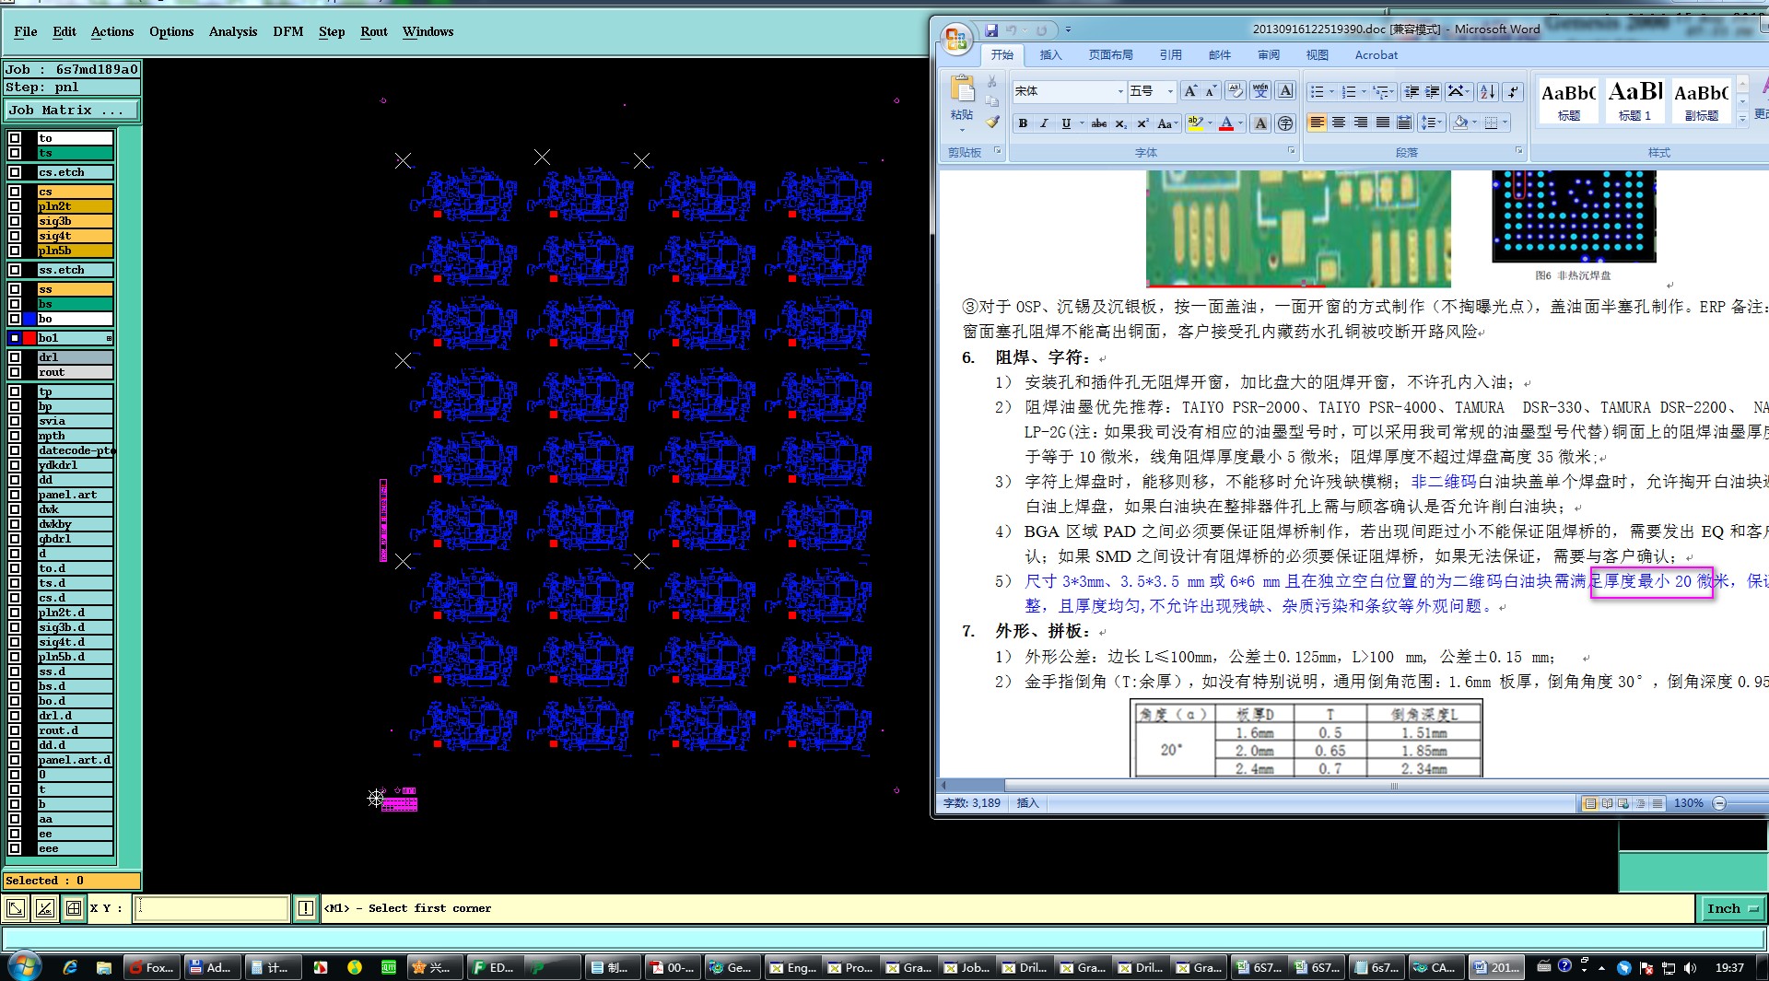Image resolution: width=1769 pixels, height=981 pixels.
Task: Toggle the 'pln2t' layer checkbox
Action: pos(15,206)
